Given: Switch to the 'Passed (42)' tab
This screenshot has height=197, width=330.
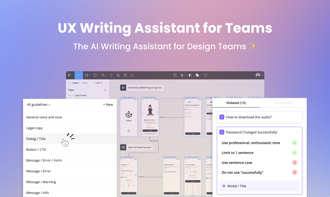Looking at the screenshot, I should (x=283, y=103).
